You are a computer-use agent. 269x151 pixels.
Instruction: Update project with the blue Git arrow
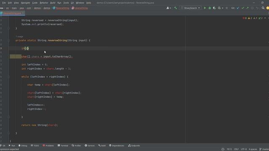point(238,8)
